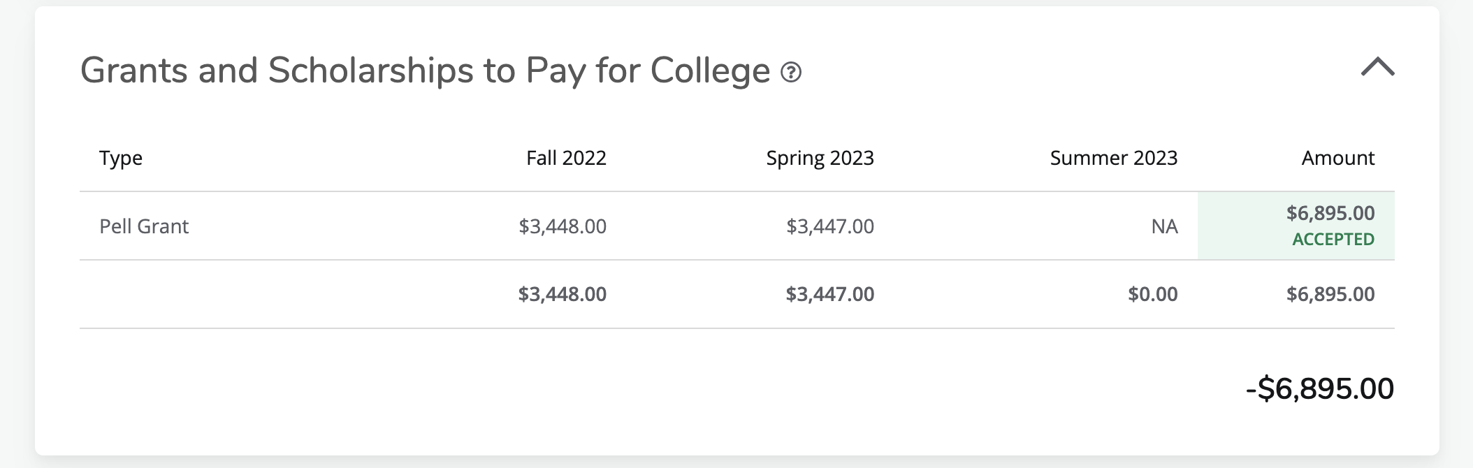Click the green ACCEPTED status label
The height and width of the screenshot is (468, 1473).
coord(1333,240)
